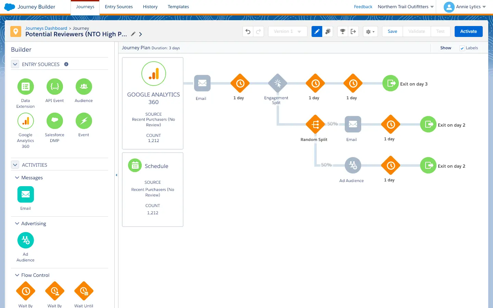The image size is (493, 308).
Task: Click the wait node after Ad Audience
Action: tap(391, 165)
